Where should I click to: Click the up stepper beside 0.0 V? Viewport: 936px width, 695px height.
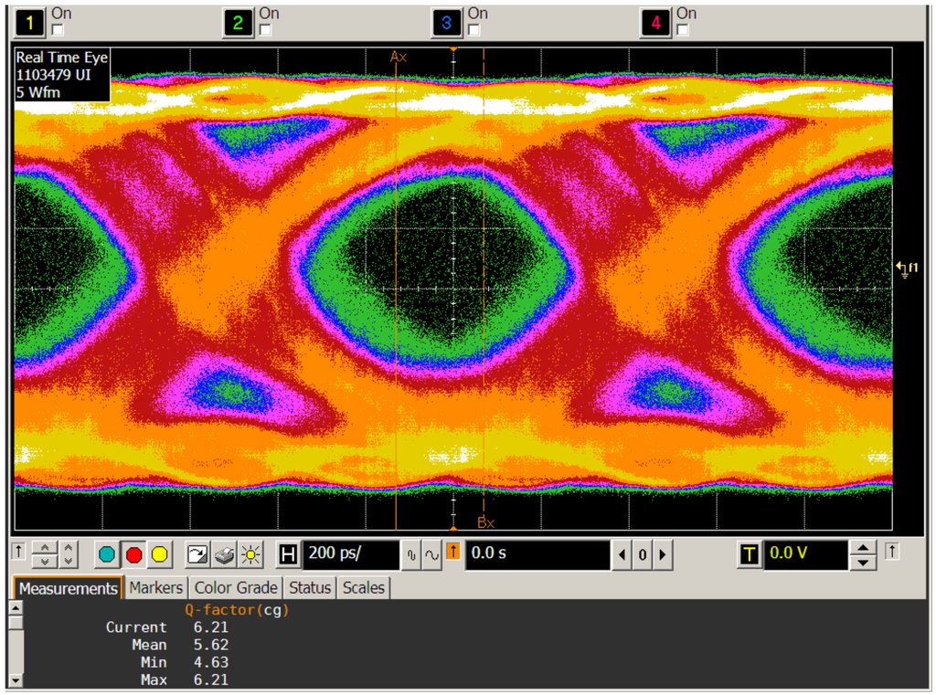tap(864, 549)
